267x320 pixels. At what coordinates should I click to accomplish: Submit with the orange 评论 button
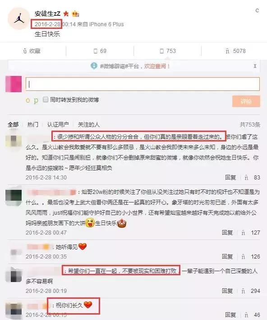(x=246, y=101)
